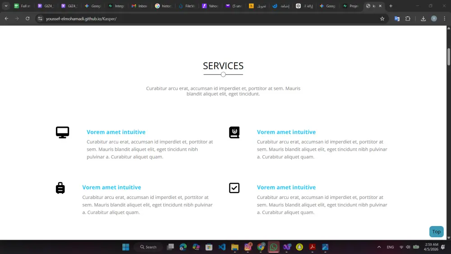Open Google Chrome from the taskbar
Screen dimensions: 451x254
coord(261,247)
